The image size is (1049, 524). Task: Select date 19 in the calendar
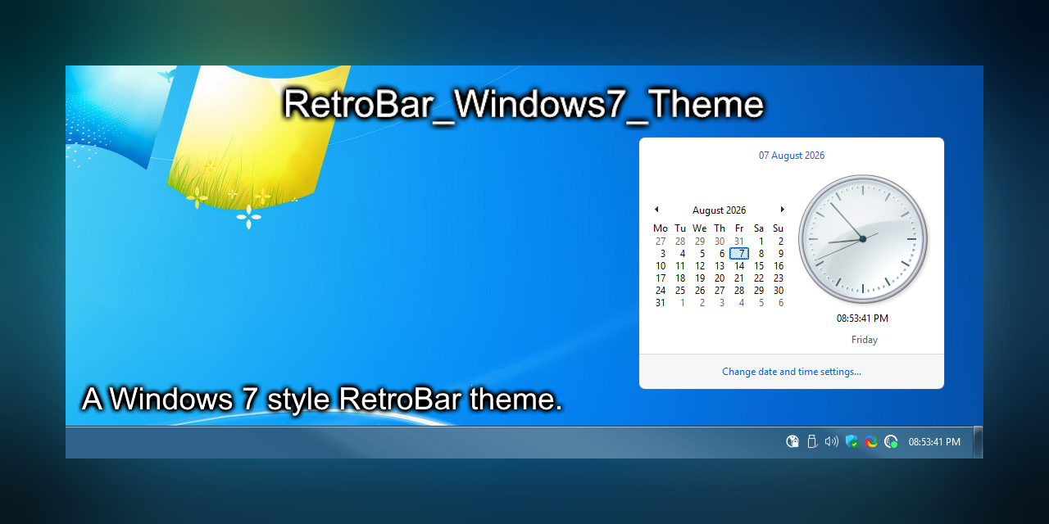(700, 278)
